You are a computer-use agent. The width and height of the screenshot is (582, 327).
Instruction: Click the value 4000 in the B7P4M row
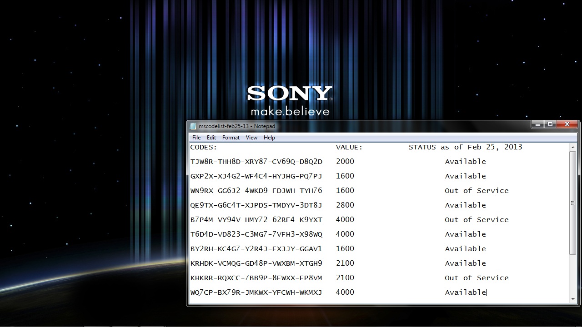click(345, 220)
